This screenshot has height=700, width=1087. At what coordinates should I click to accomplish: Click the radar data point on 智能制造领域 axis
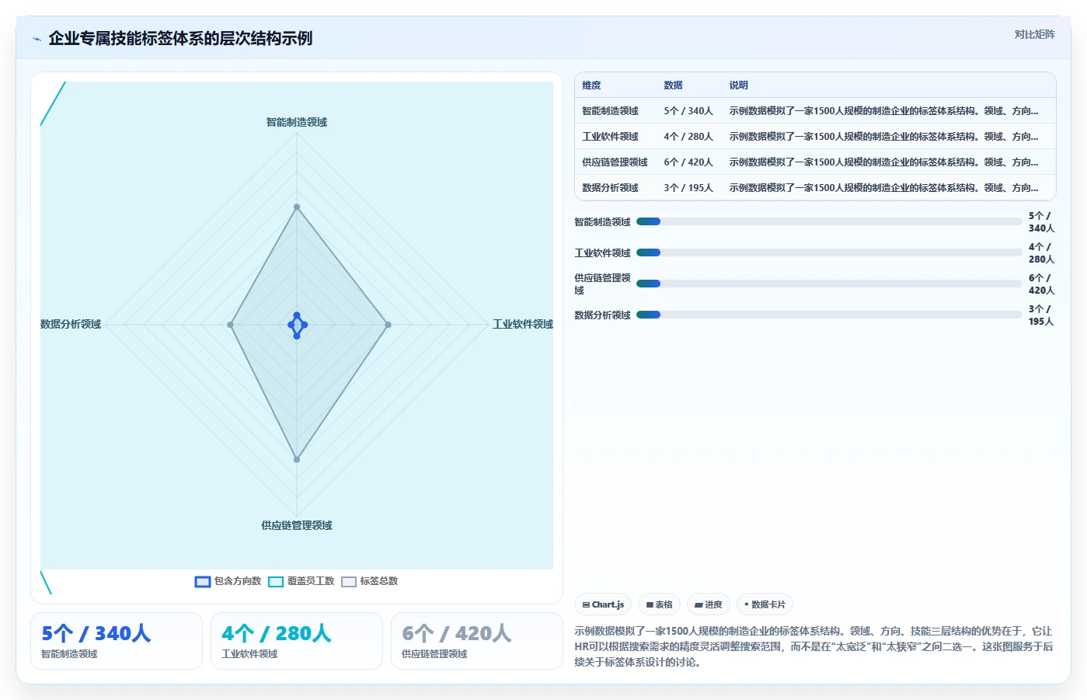[297, 207]
